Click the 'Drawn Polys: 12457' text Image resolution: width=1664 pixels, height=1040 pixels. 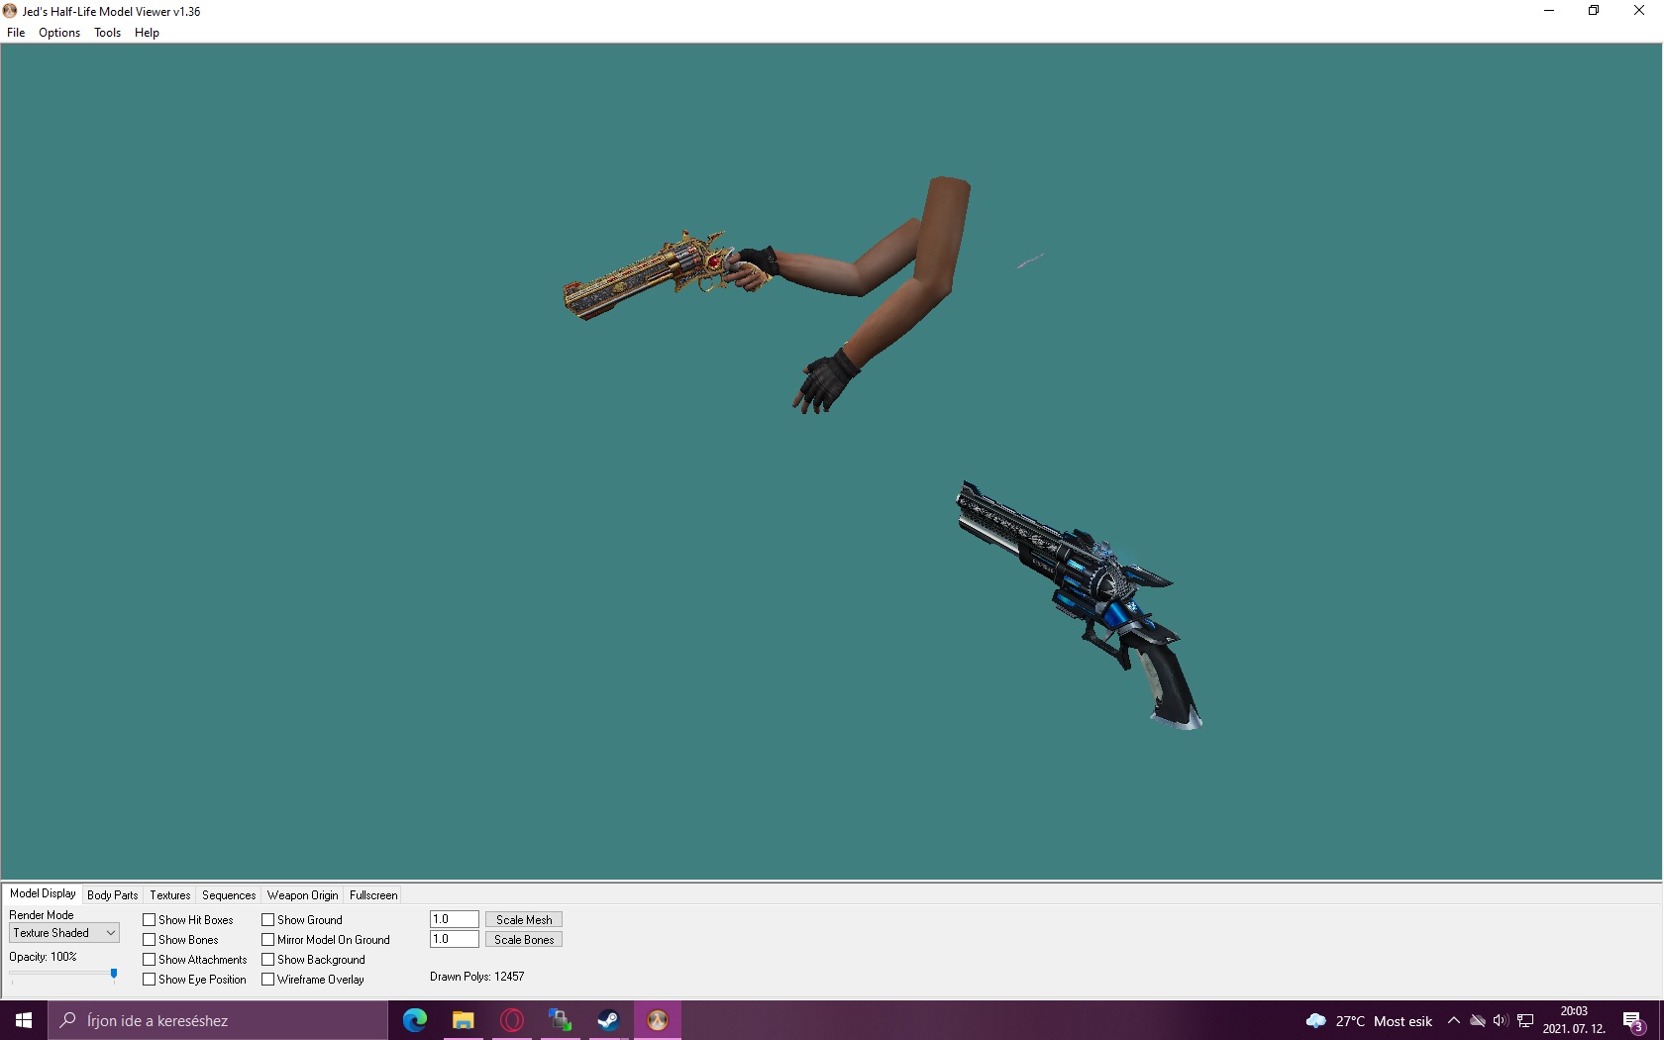point(477,977)
